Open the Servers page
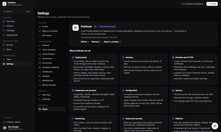The image size is (221, 132). click(x=17, y=45)
